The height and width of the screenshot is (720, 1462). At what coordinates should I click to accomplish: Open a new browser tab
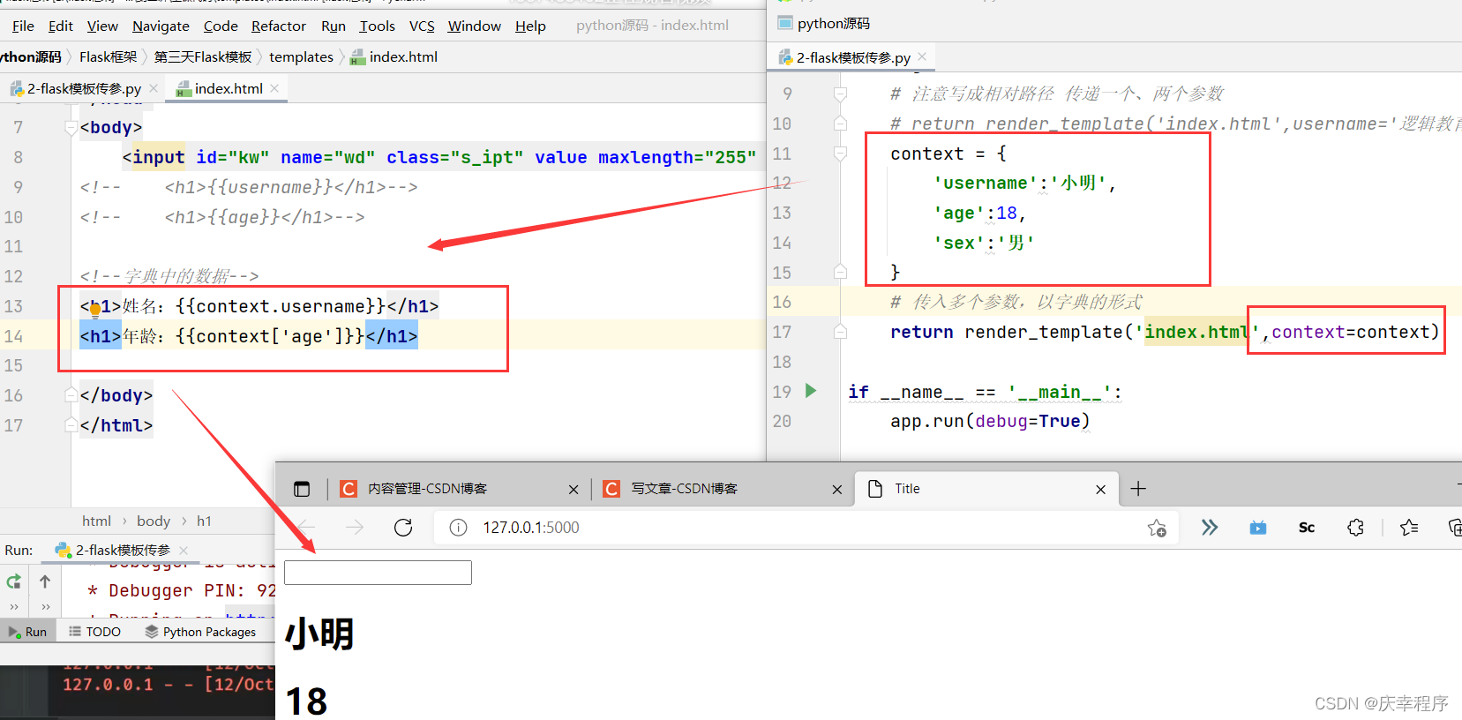[1138, 489]
